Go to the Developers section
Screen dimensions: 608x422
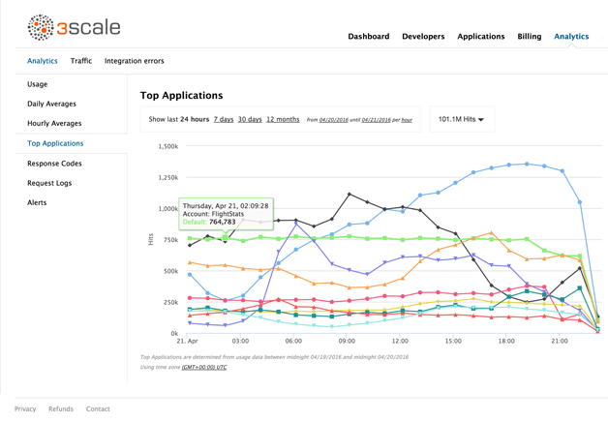pyautogui.click(x=423, y=37)
